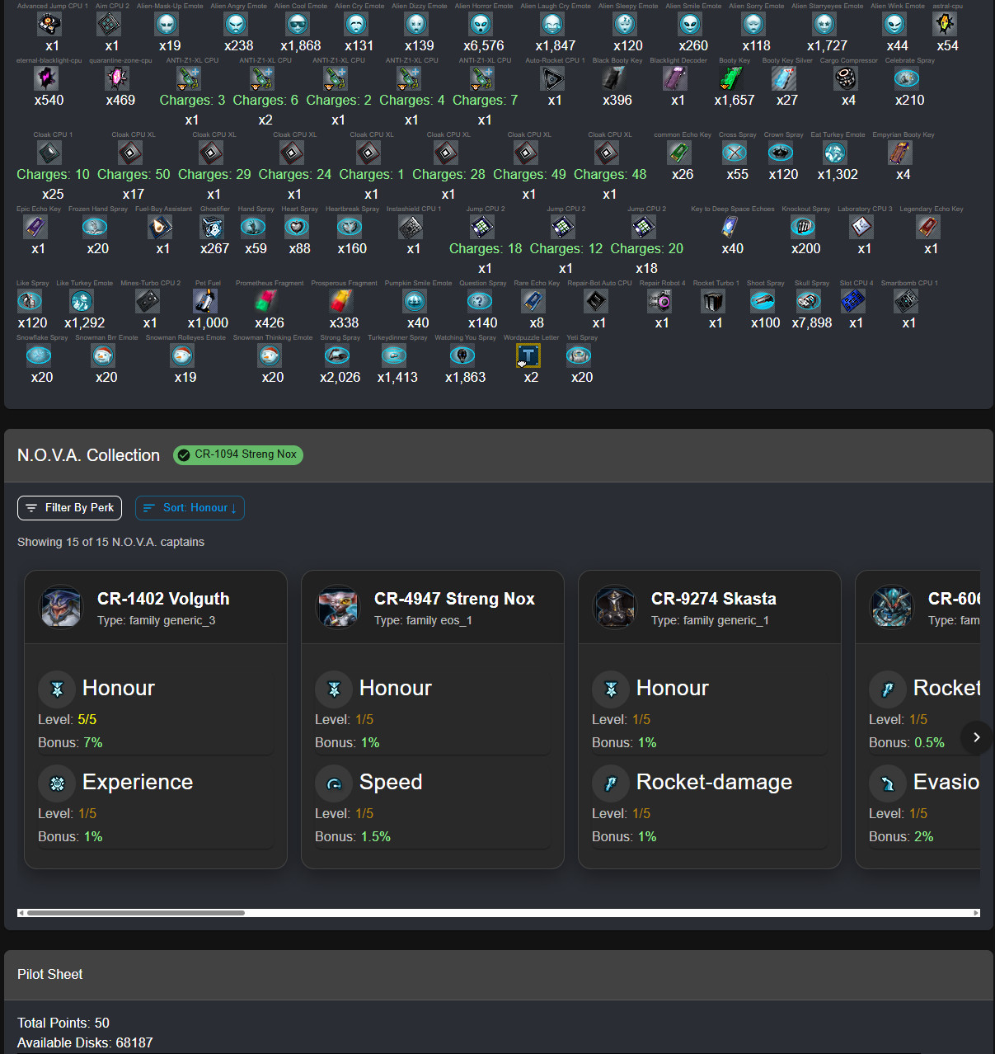The image size is (995, 1054).
Task: Click the Aim CPU 2 inventory icon
Action: [x=109, y=25]
